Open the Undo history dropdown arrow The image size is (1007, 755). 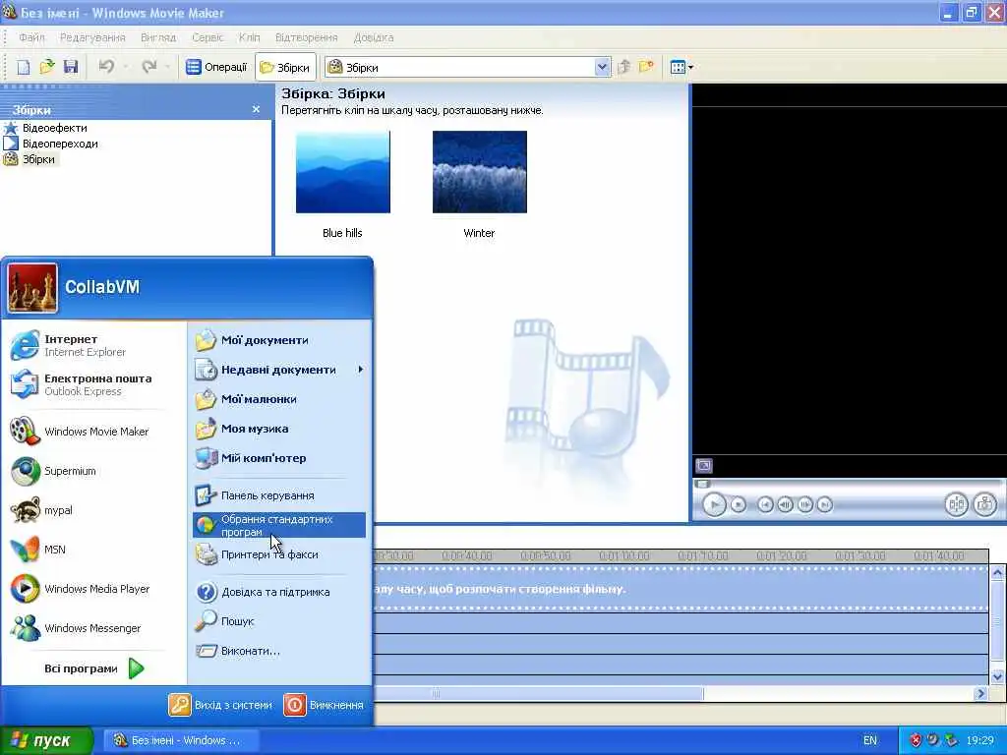coord(126,67)
